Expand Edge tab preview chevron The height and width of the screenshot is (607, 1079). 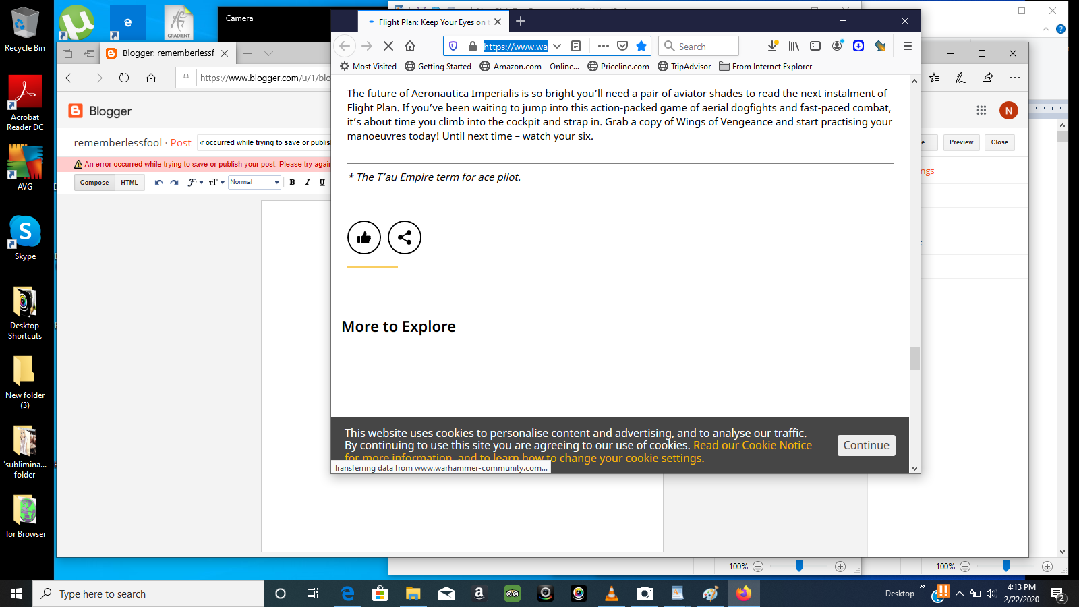point(269,53)
